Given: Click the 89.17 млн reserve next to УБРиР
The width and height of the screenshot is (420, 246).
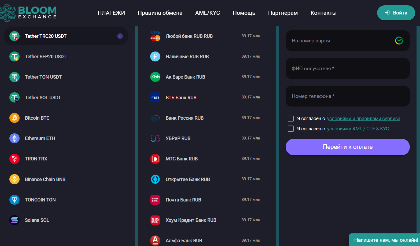Looking at the screenshot, I should pos(251,138).
